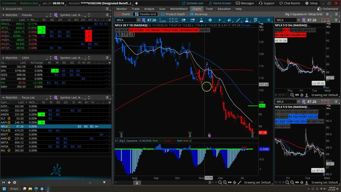
Task: Click the add gadget plus icon in sidebar footer
Action: [9, 182]
